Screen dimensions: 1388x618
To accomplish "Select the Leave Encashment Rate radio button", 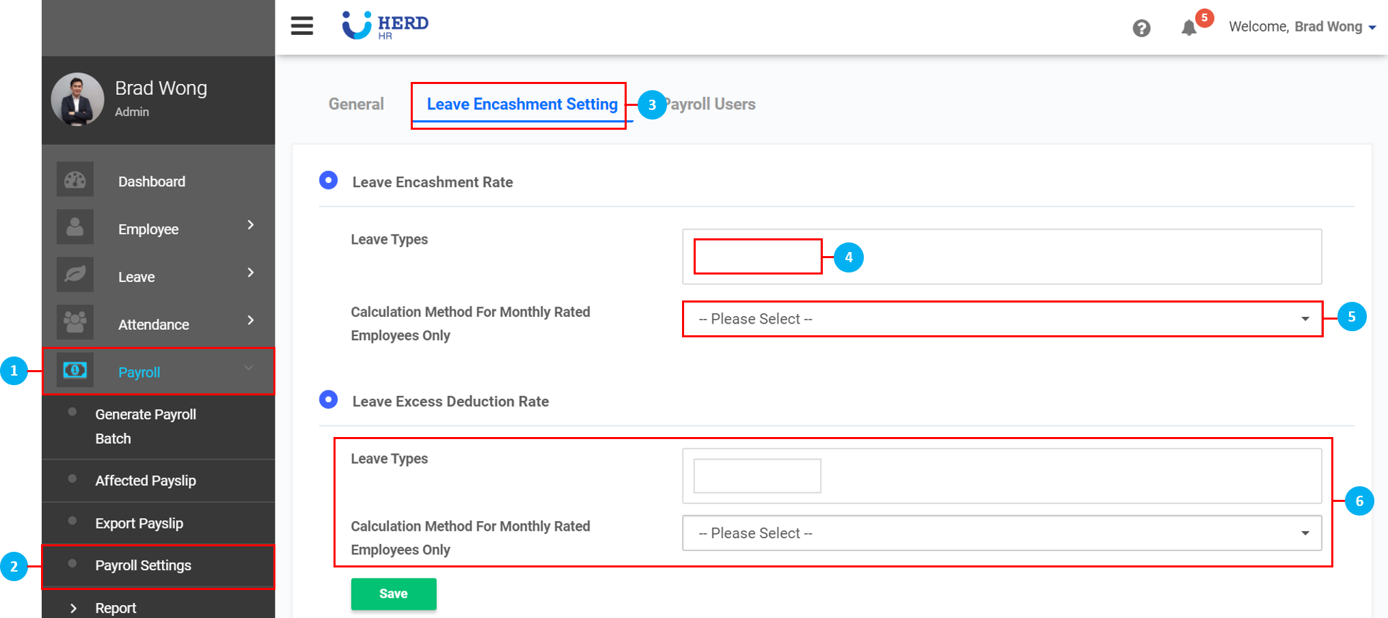I will pyautogui.click(x=329, y=180).
